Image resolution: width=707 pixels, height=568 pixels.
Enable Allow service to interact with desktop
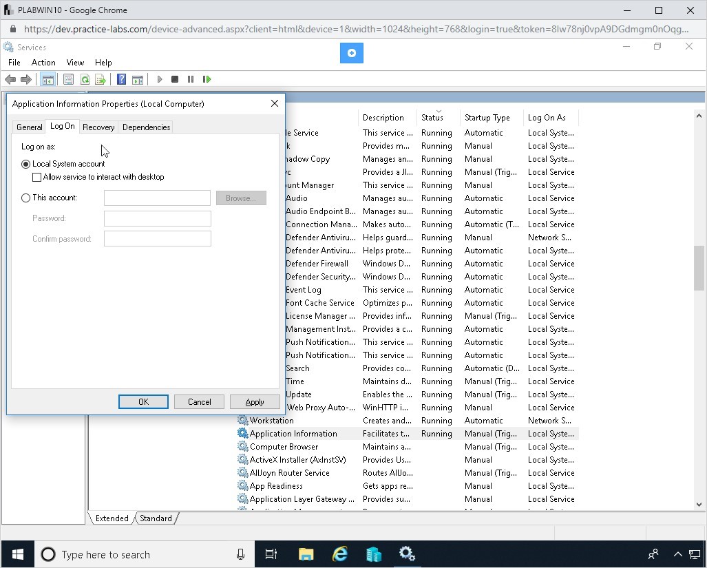[x=37, y=177]
